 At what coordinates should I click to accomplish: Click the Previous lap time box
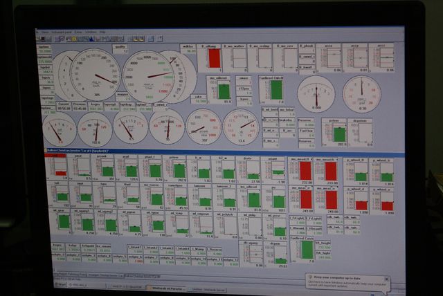(x=80, y=107)
